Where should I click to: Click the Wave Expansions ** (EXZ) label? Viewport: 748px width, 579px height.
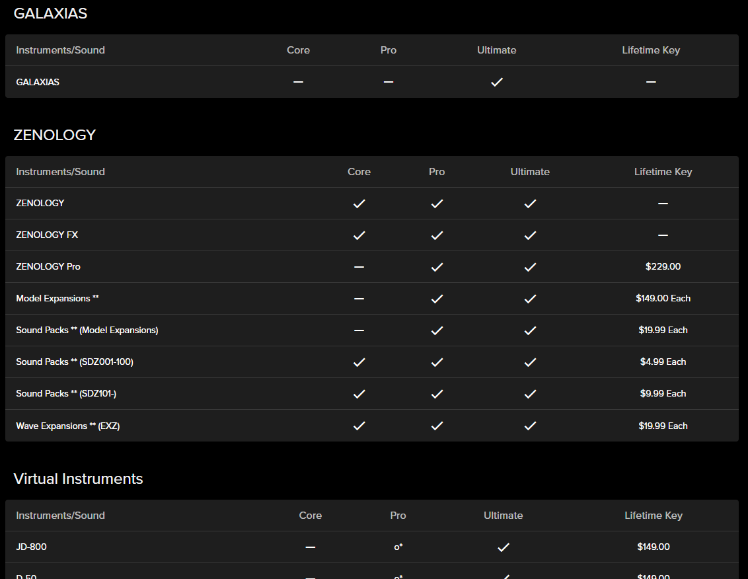click(68, 426)
